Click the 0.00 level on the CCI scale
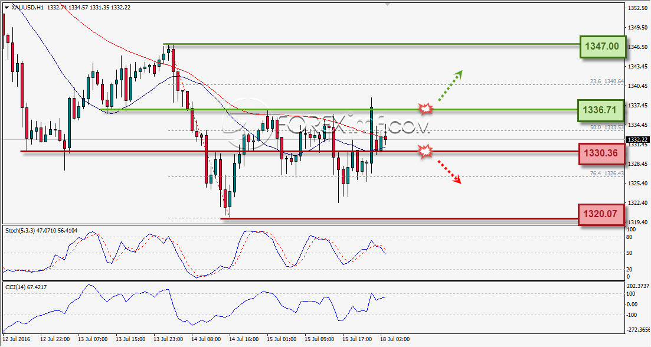Image resolution: width=651 pixels, height=347 pixels. (632, 305)
